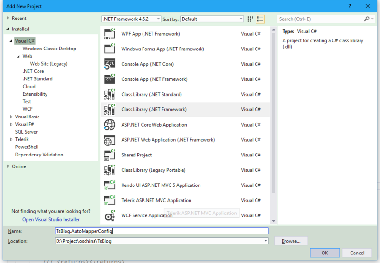The width and height of the screenshot is (380, 263).
Task: Open the Sort by Default dropdown
Action: click(x=212, y=19)
